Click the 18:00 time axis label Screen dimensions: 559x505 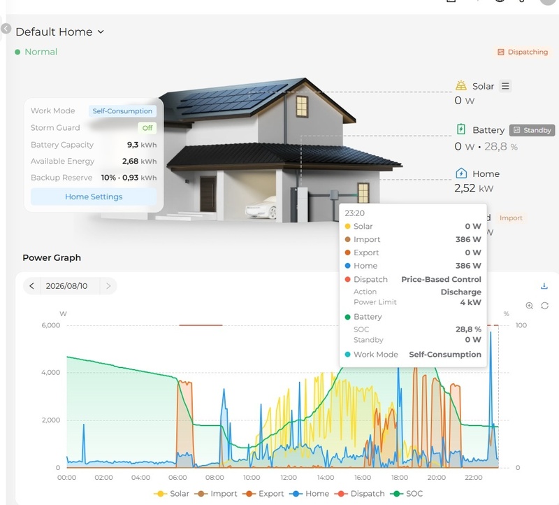tap(399, 478)
